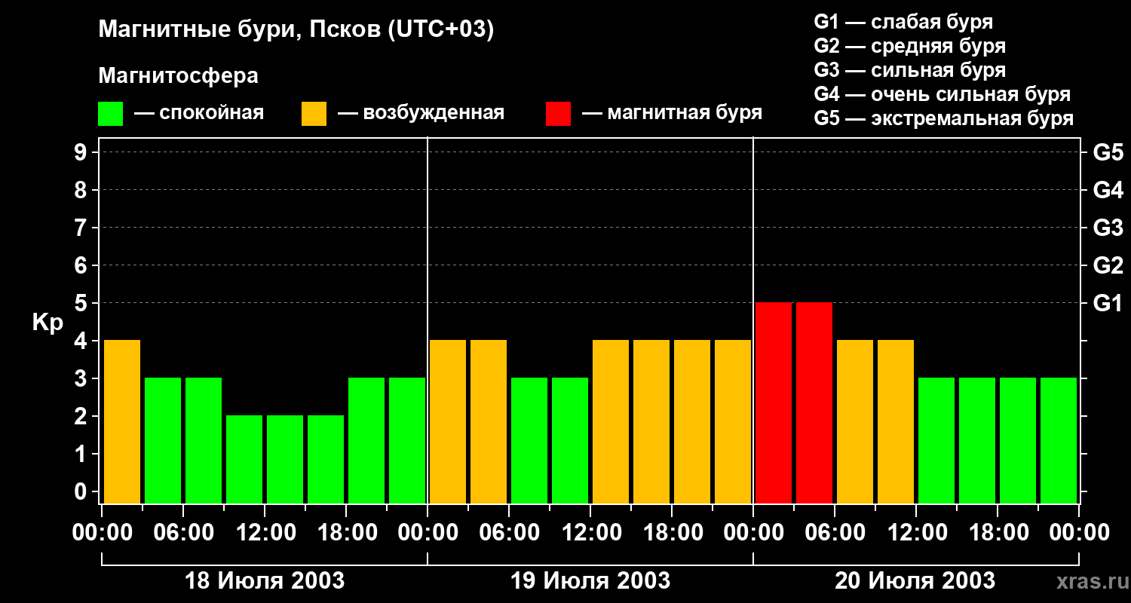This screenshot has height=603, width=1131.
Task: Select the green 12:00–15:00 bar on 20 July
Action: 936,440
